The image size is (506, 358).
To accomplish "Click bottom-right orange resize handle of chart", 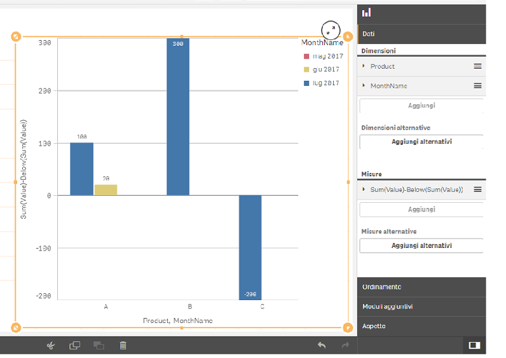I will [x=348, y=327].
